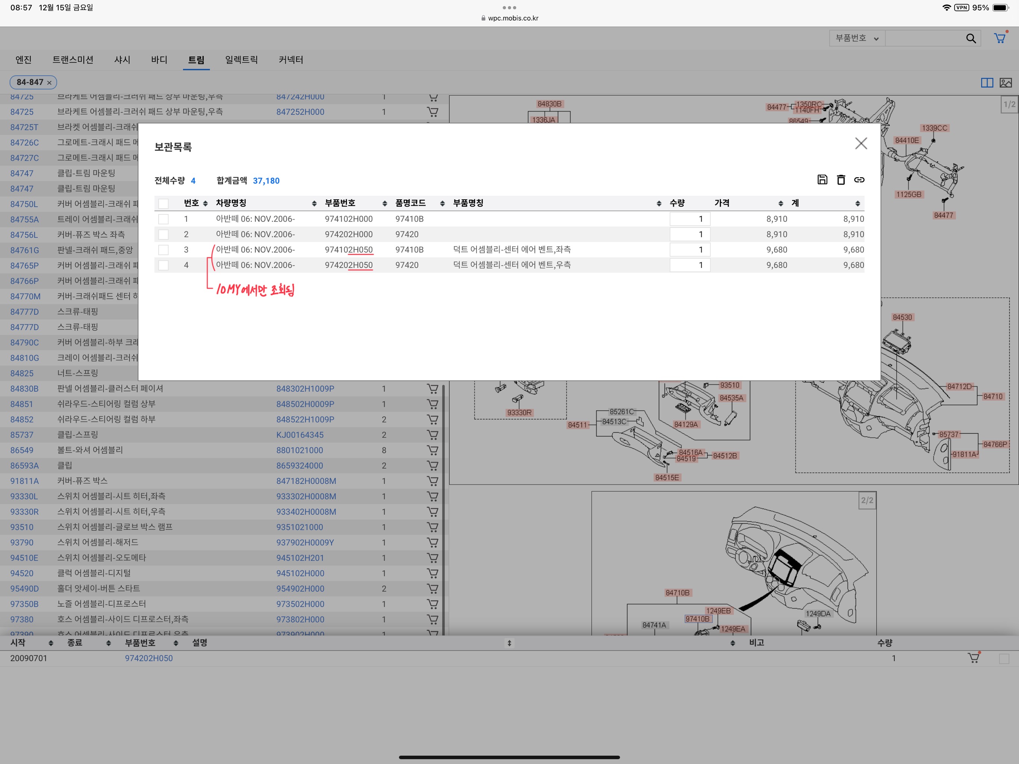Click quantity field for row 3
1019x764 pixels.
690,250
